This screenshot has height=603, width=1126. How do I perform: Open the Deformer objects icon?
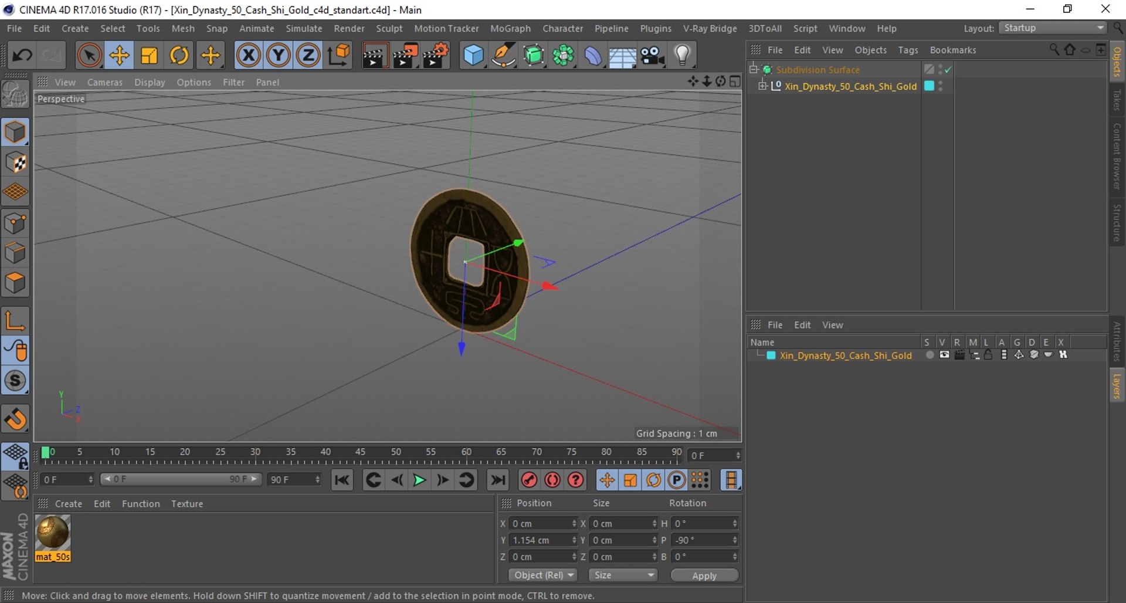[593, 55]
